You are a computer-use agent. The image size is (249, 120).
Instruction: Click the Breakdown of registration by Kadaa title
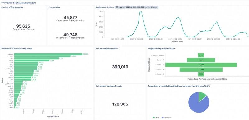pos(17,49)
